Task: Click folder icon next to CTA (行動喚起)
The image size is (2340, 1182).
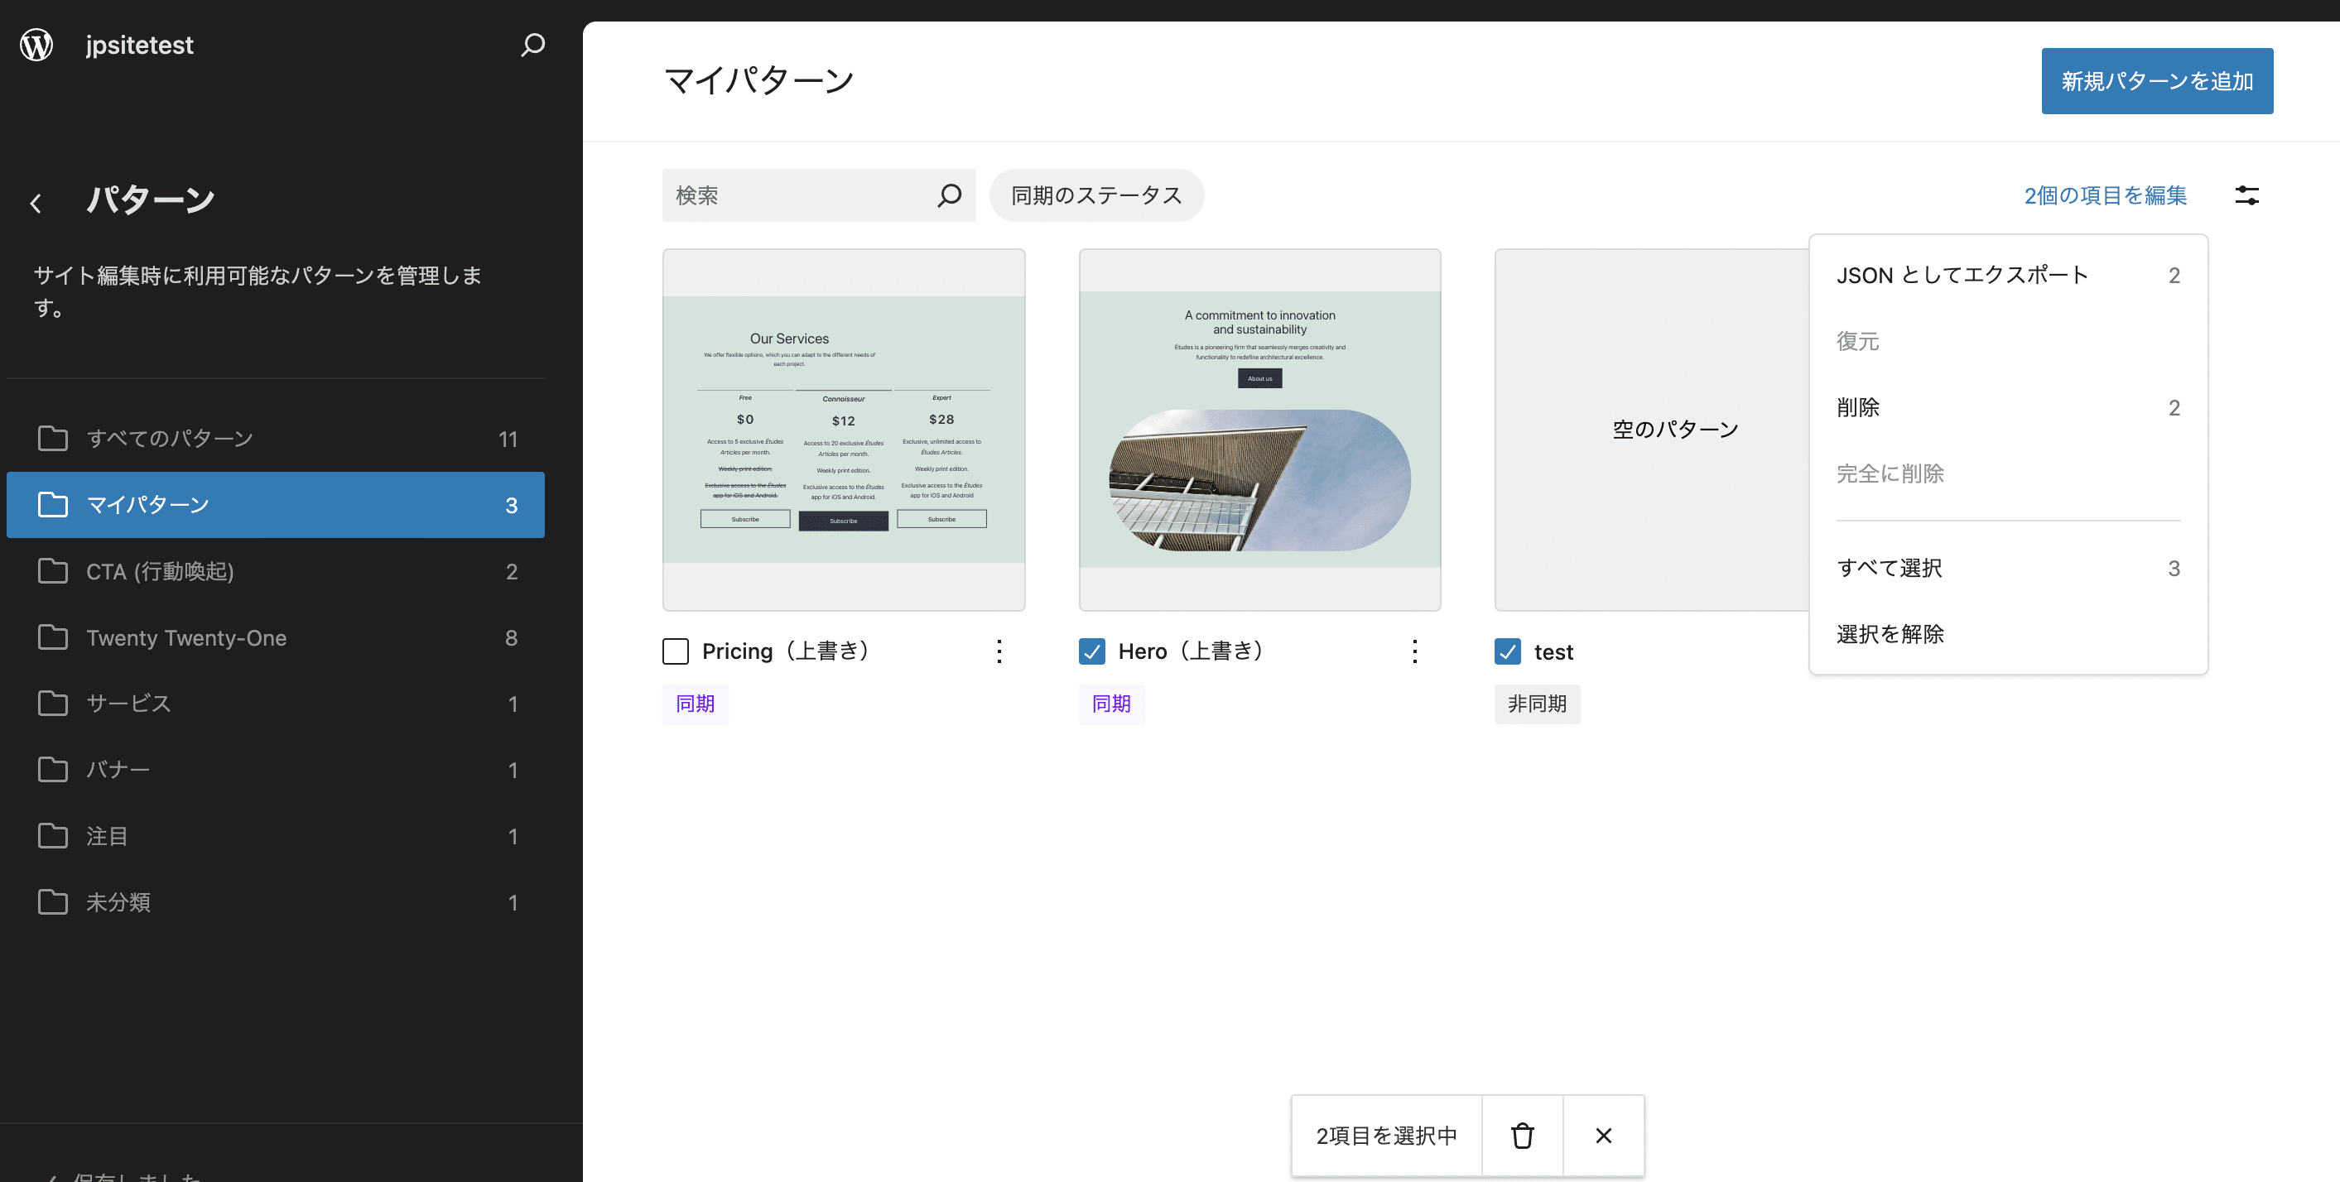Action: coord(53,571)
